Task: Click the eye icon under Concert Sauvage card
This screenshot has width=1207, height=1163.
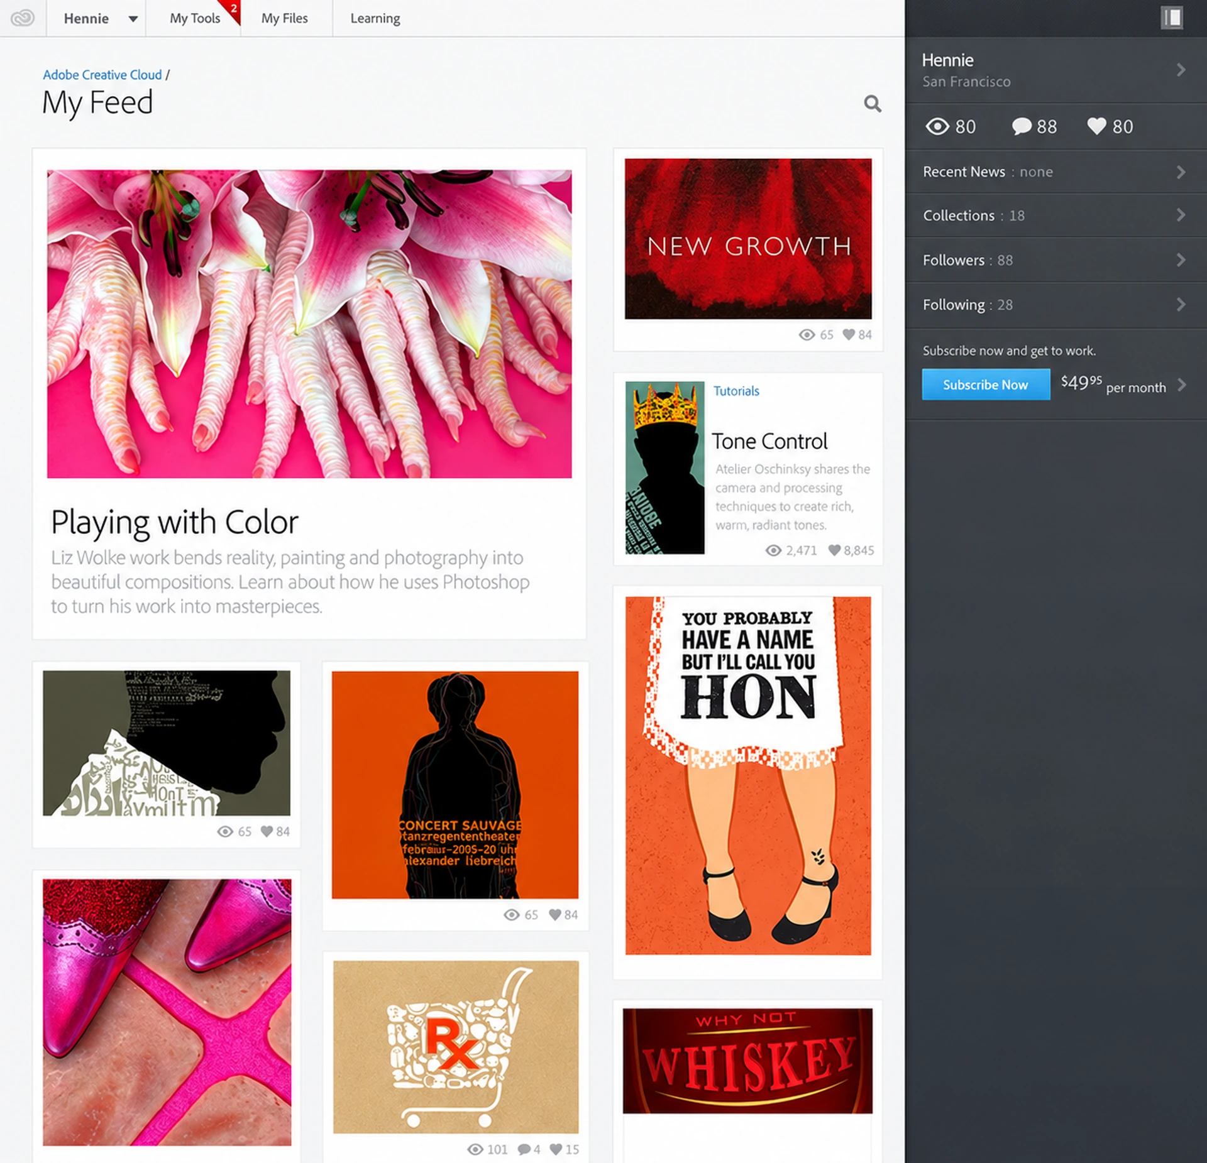Action: 512,915
